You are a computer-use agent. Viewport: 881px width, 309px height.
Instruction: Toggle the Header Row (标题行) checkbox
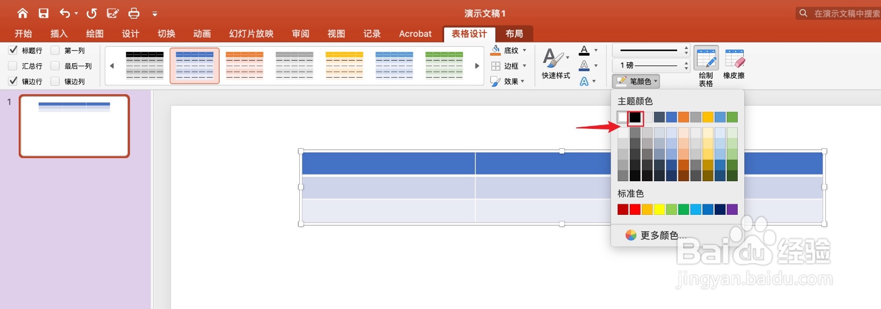(x=13, y=50)
